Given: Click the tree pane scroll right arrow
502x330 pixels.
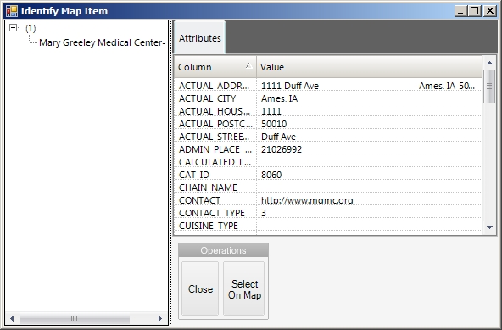Looking at the screenshot, I should pos(160,318).
